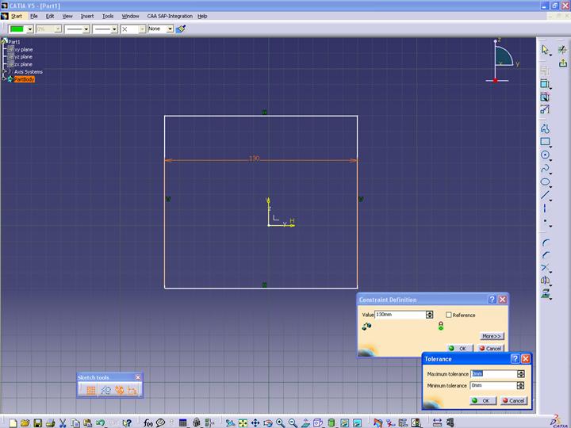The image size is (571, 428).
Task: Toggle Grid in Sketch tools
Action: pos(91,391)
